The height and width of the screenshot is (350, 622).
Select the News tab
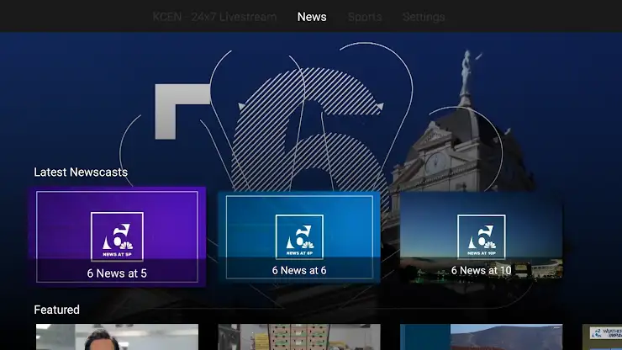coord(312,17)
